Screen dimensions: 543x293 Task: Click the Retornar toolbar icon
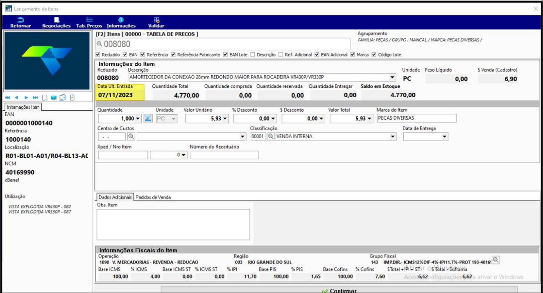point(20,20)
